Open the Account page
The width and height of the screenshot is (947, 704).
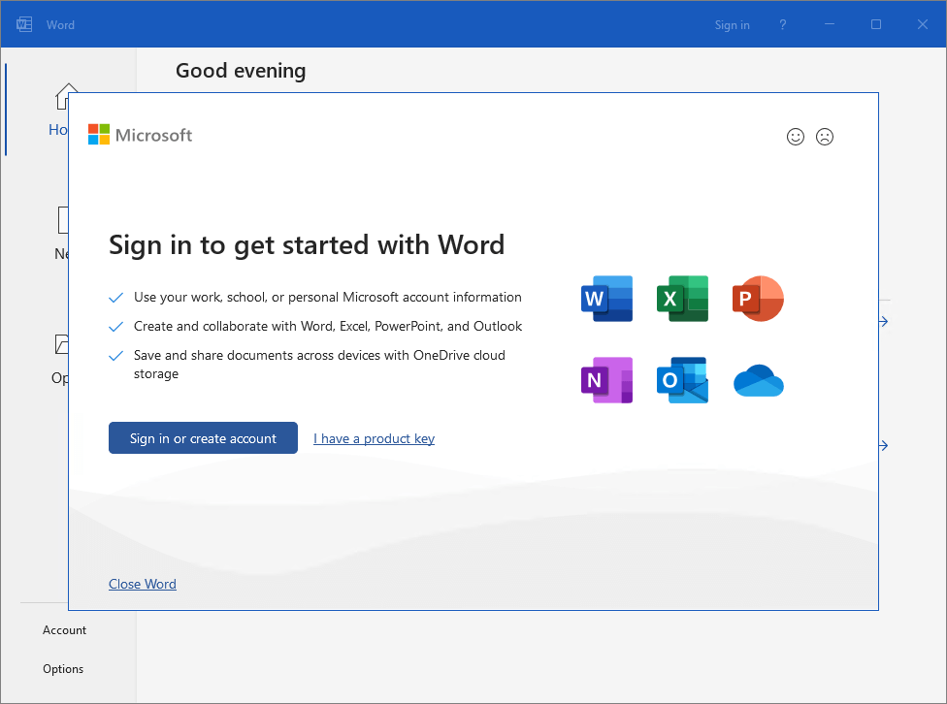[64, 630]
